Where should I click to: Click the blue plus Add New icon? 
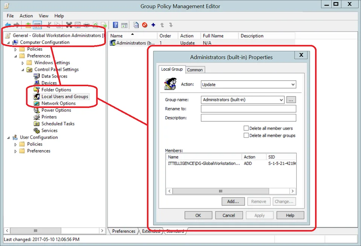coord(153,25)
